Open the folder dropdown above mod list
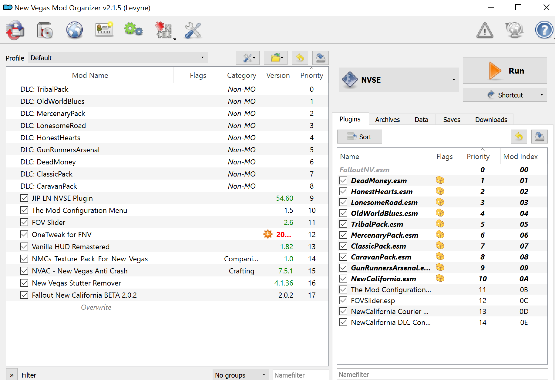Screen dimensions: 555x380 [x=276, y=58]
